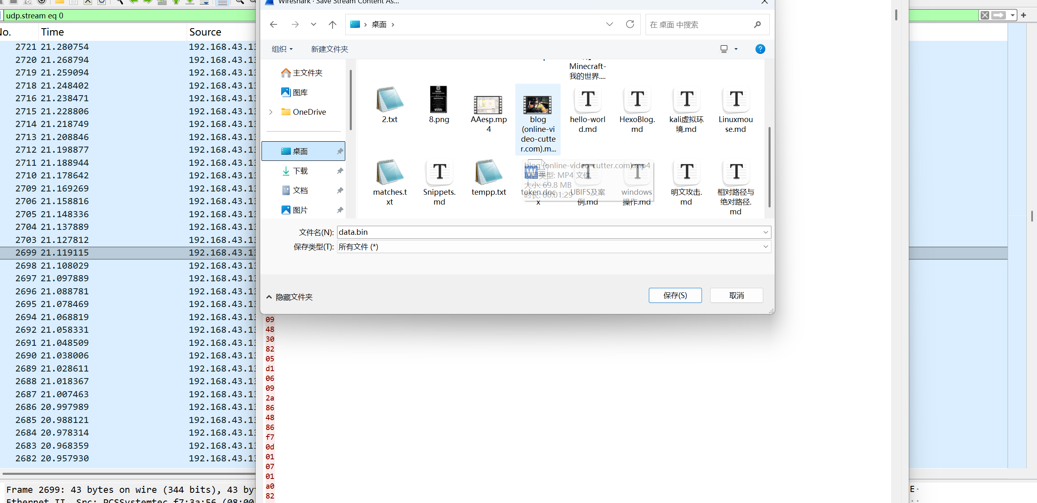The width and height of the screenshot is (1037, 503).
Task: Click the 保存(S) save button
Action: (x=675, y=295)
